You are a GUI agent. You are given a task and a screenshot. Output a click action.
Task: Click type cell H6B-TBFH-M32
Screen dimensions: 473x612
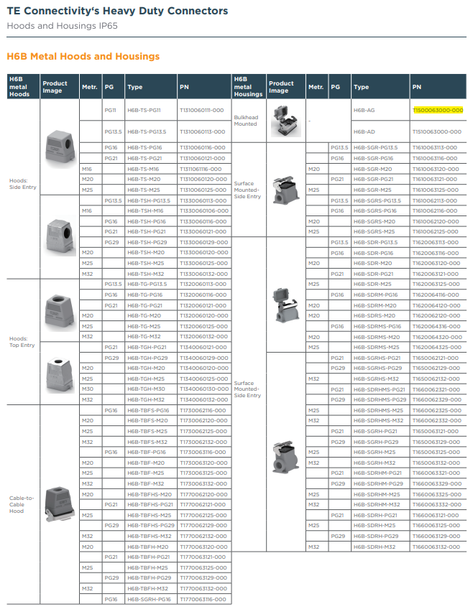coord(147,588)
